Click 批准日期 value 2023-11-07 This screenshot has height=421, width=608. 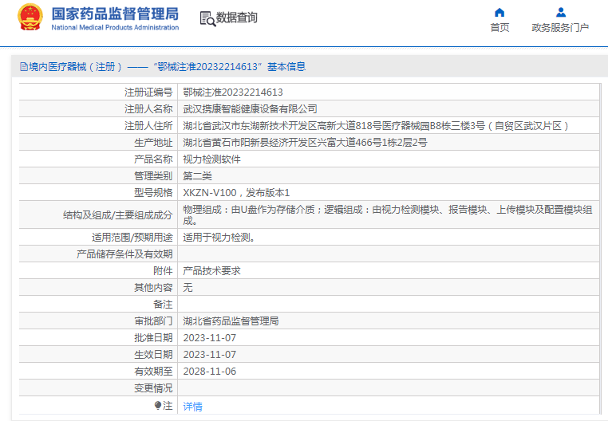click(x=209, y=337)
